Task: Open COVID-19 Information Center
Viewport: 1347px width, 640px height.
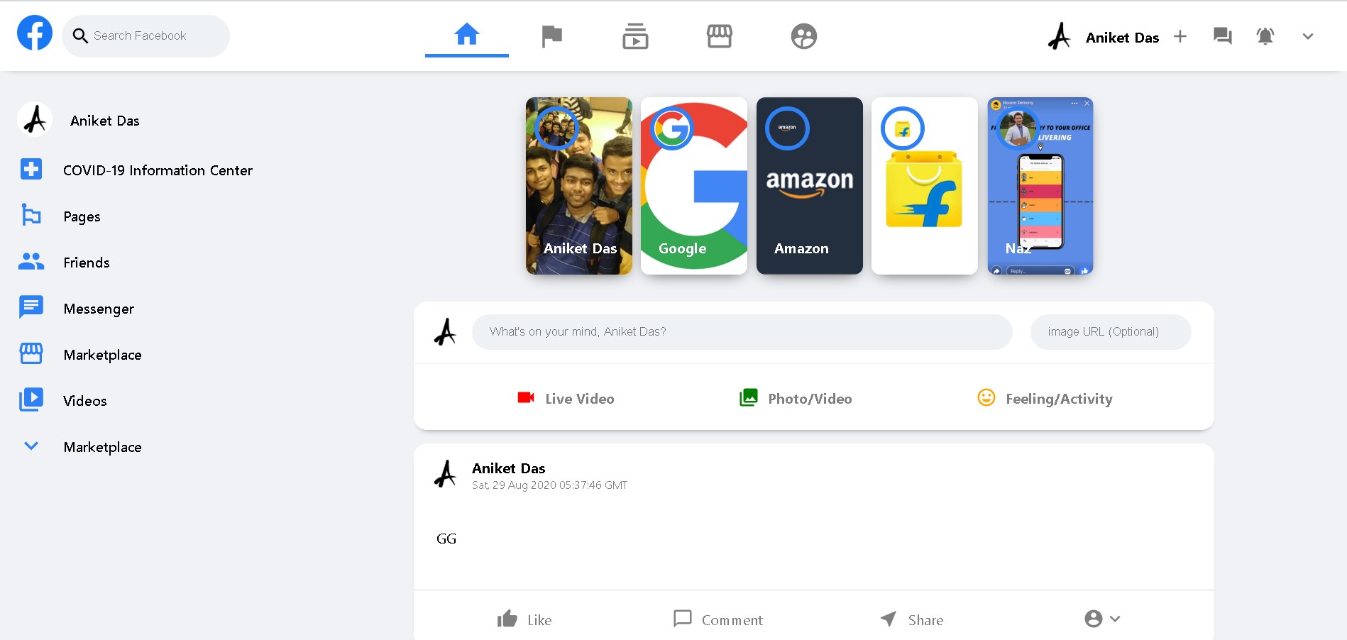Action: (158, 170)
